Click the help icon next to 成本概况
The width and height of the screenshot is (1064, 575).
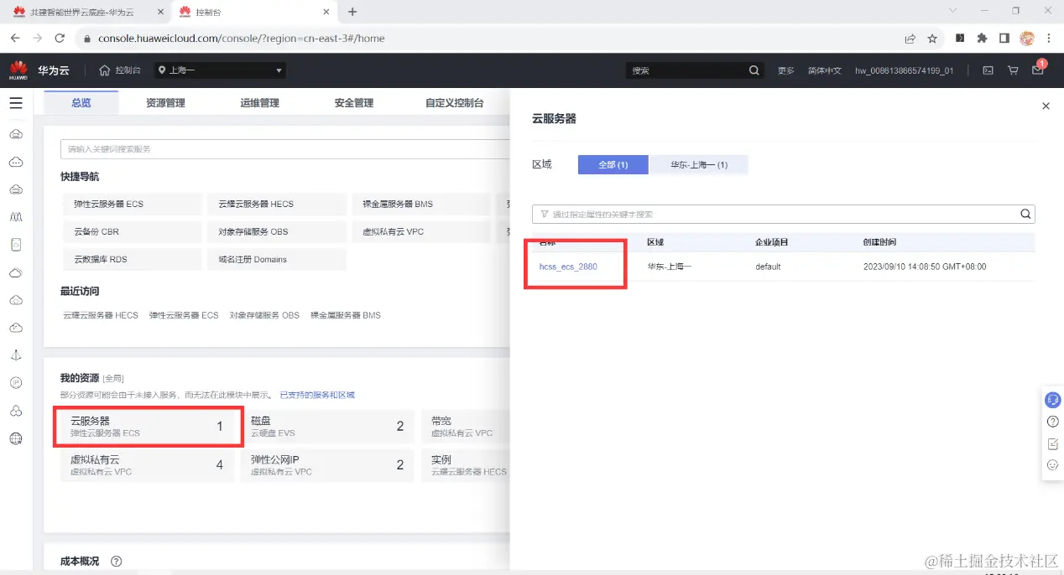pyautogui.click(x=117, y=561)
